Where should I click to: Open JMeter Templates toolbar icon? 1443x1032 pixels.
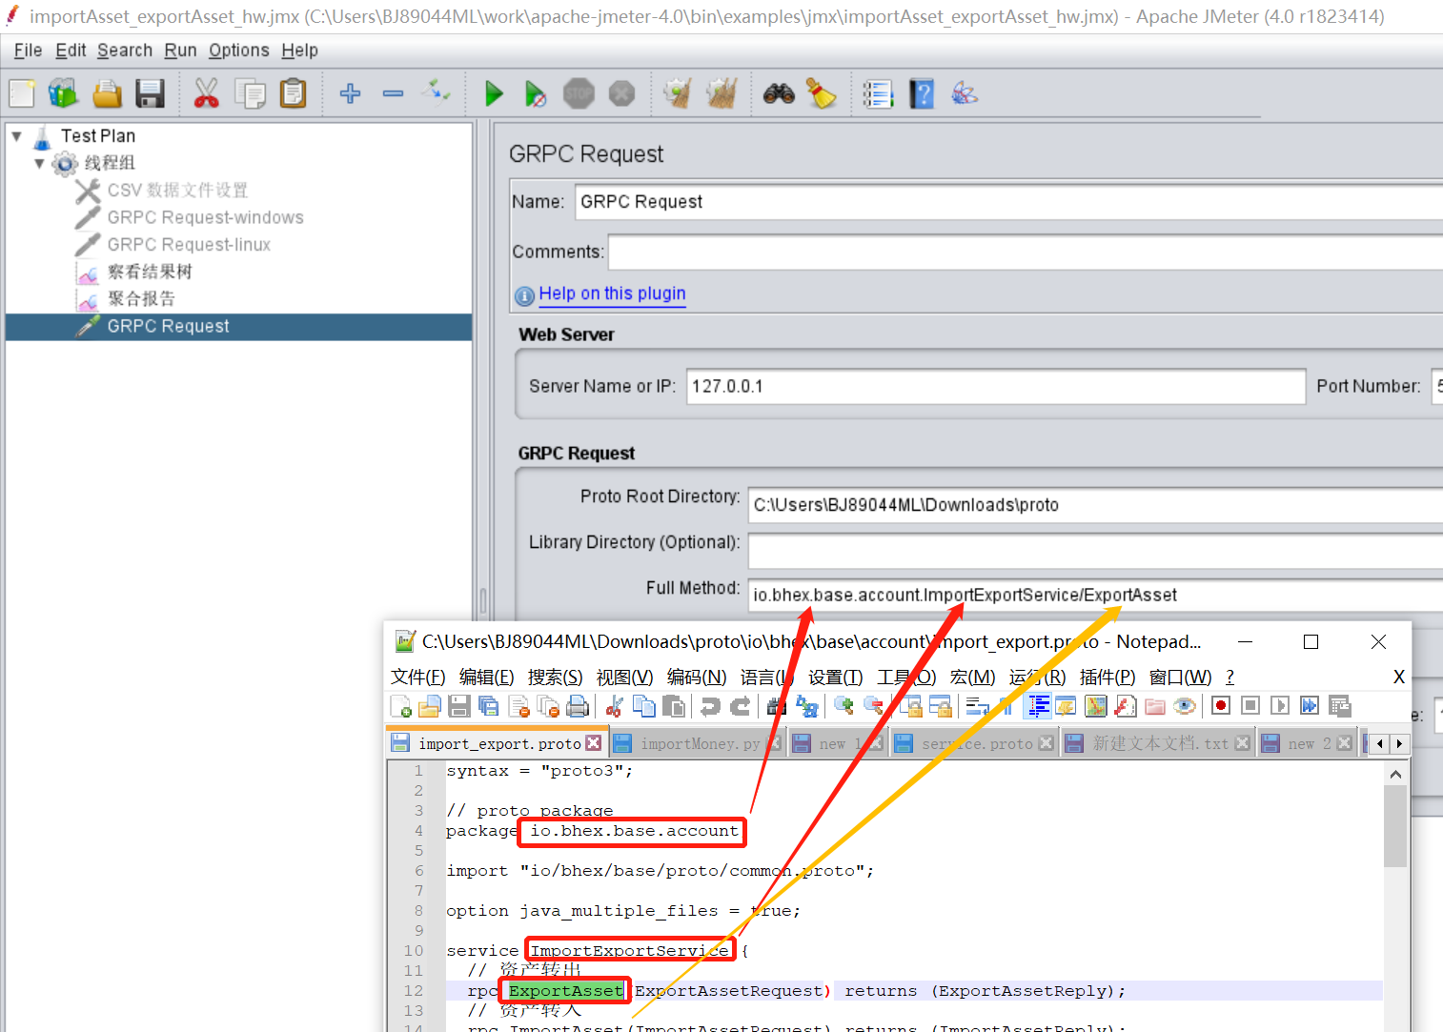tap(63, 93)
